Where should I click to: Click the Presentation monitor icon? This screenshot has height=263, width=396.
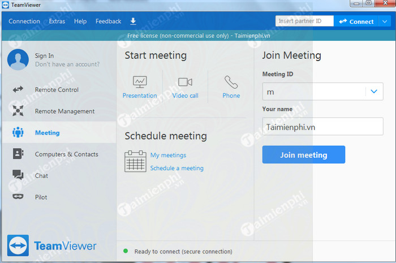pyautogui.click(x=140, y=82)
